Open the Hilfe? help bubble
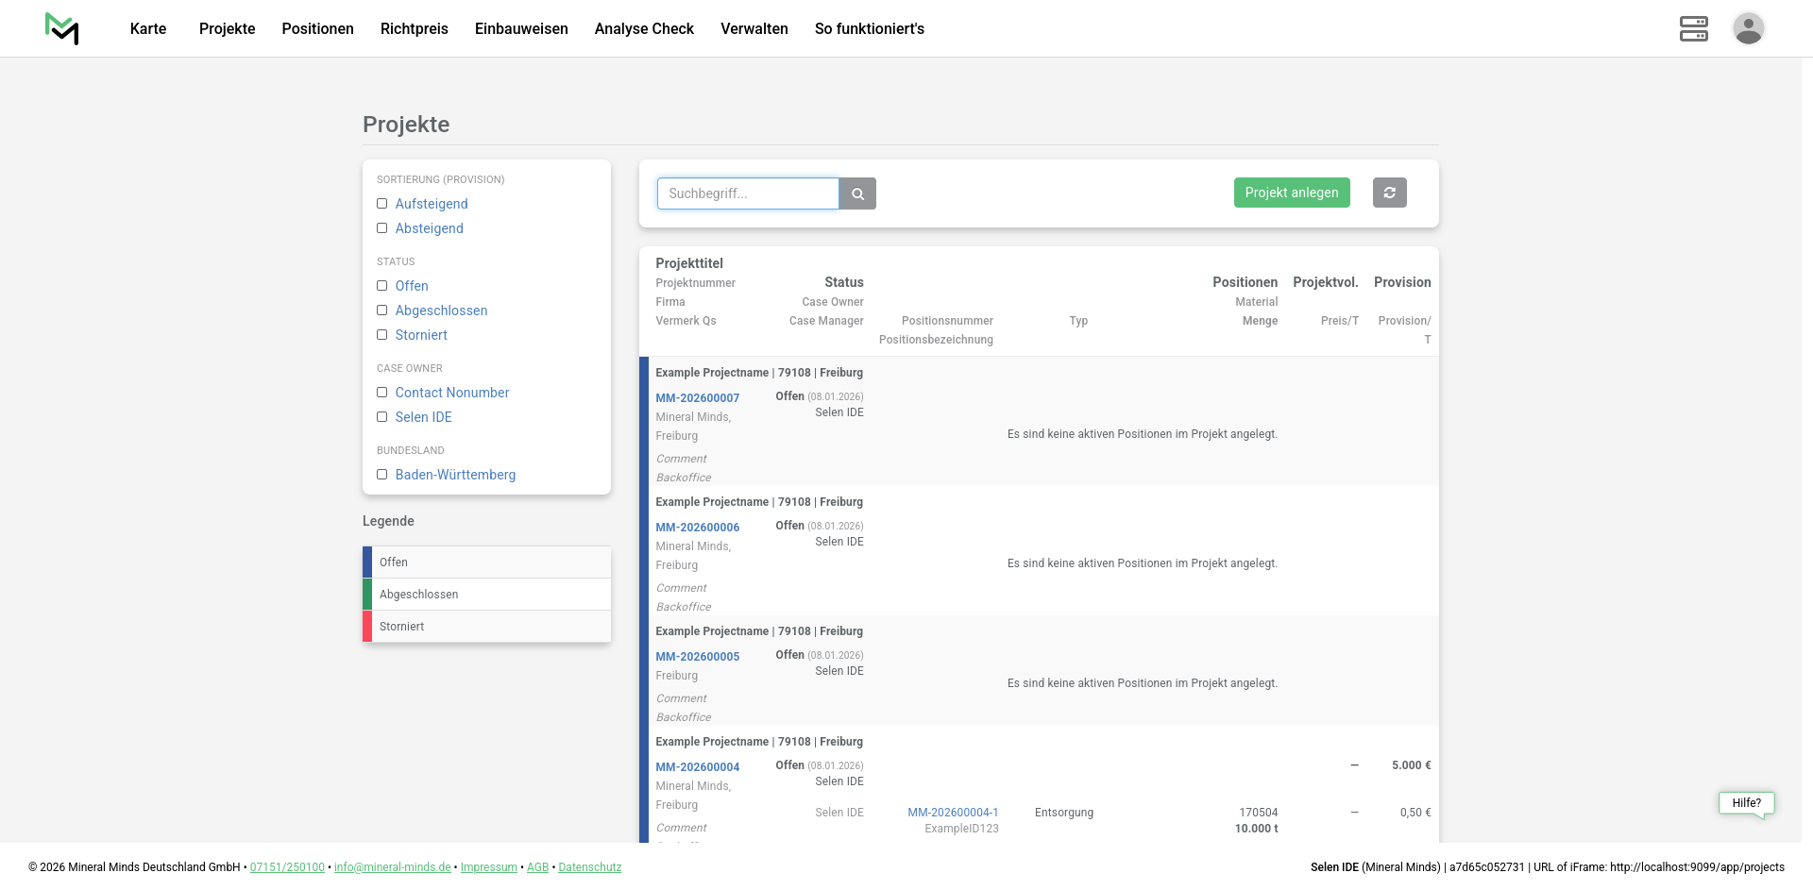 (1746, 803)
